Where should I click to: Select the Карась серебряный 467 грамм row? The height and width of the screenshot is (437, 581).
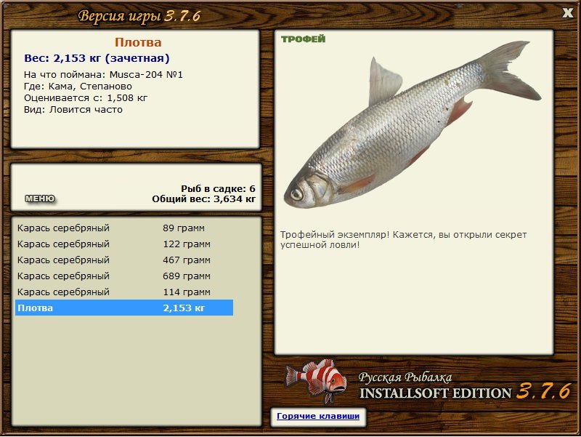[x=124, y=260]
